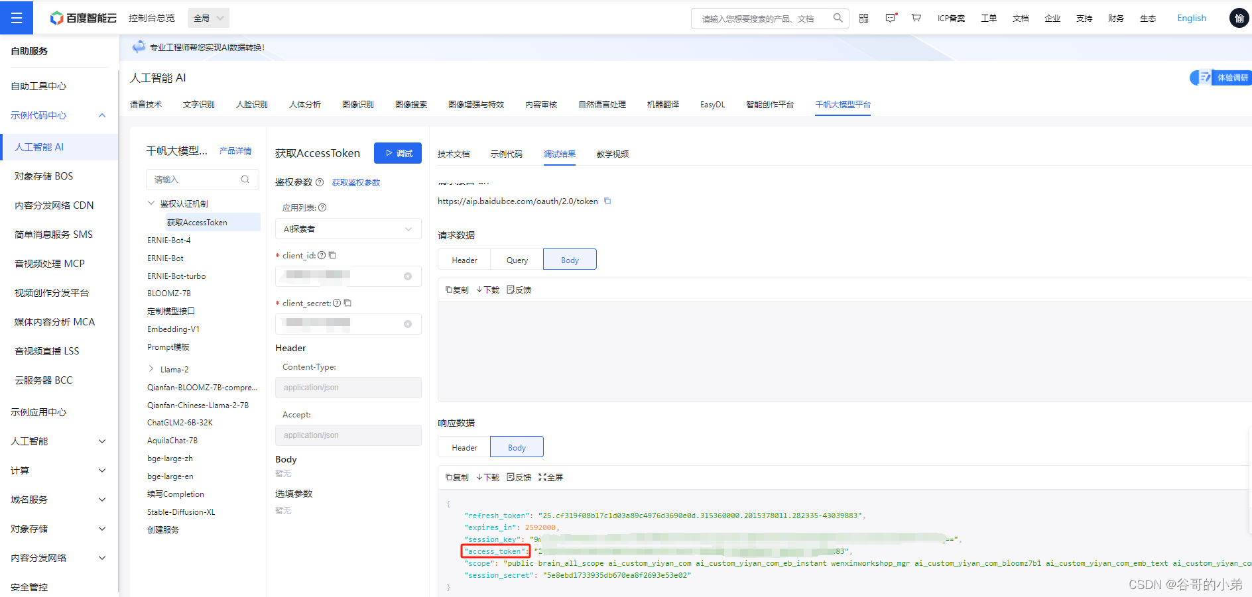This screenshot has height=597, width=1252.
Task: Switch language to English
Action: (x=1192, y=18)
